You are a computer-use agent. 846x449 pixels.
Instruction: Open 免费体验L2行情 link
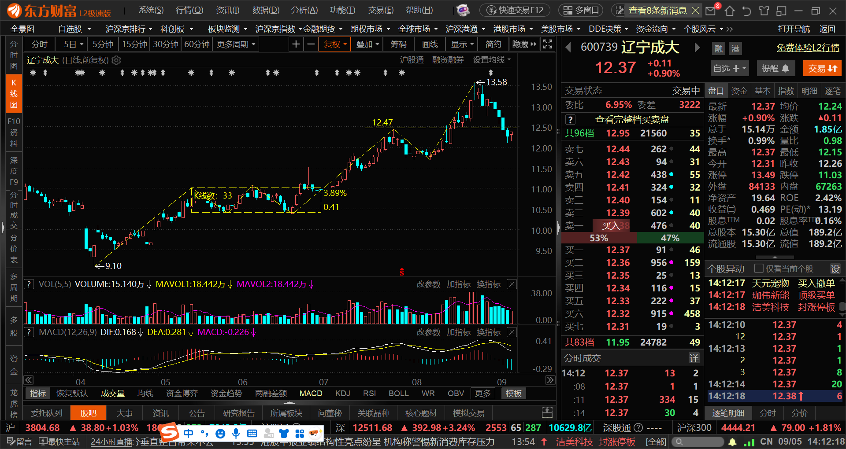(808, 48)
